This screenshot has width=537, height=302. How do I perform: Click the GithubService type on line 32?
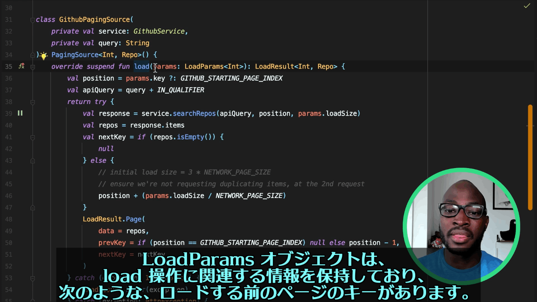[159, 31]
